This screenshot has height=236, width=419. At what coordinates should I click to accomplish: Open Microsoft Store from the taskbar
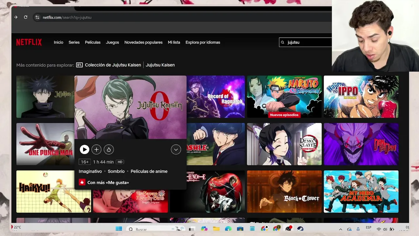240,229
